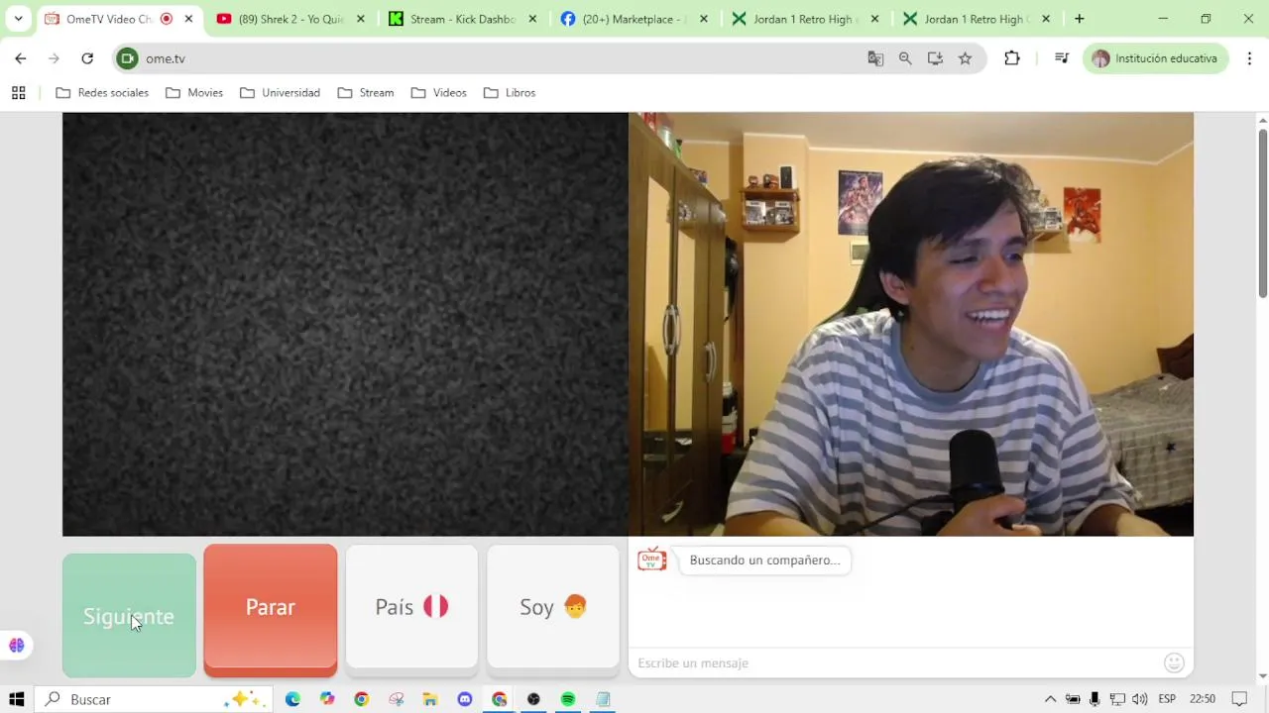Open the Institución educativa profile button

point(1156,58)
